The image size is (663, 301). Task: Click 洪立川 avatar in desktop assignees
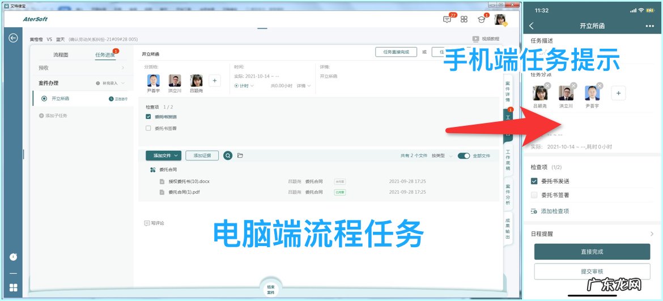click(x=175, y=80)
